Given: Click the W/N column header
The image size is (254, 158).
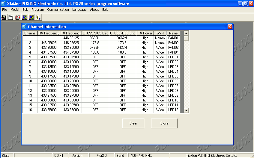Looking at the screenshot, I should (160, 33).
